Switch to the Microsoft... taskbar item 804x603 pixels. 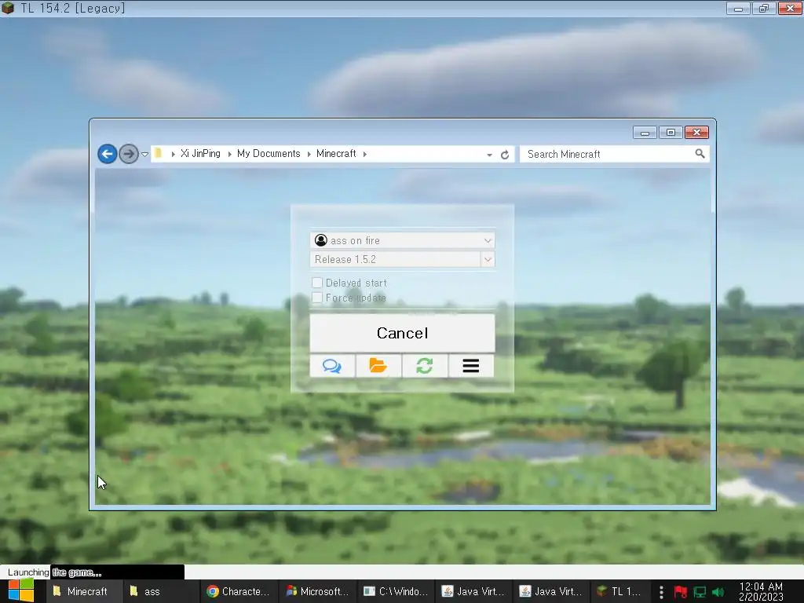[x=318, y=591]
